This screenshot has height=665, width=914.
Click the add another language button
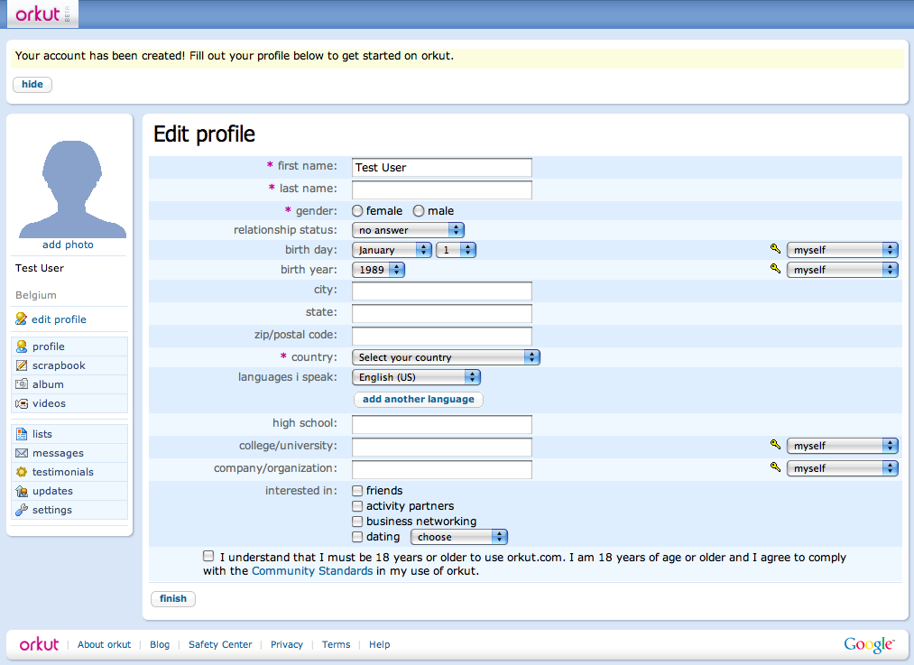pyautogui.click(x=418, y=399)
